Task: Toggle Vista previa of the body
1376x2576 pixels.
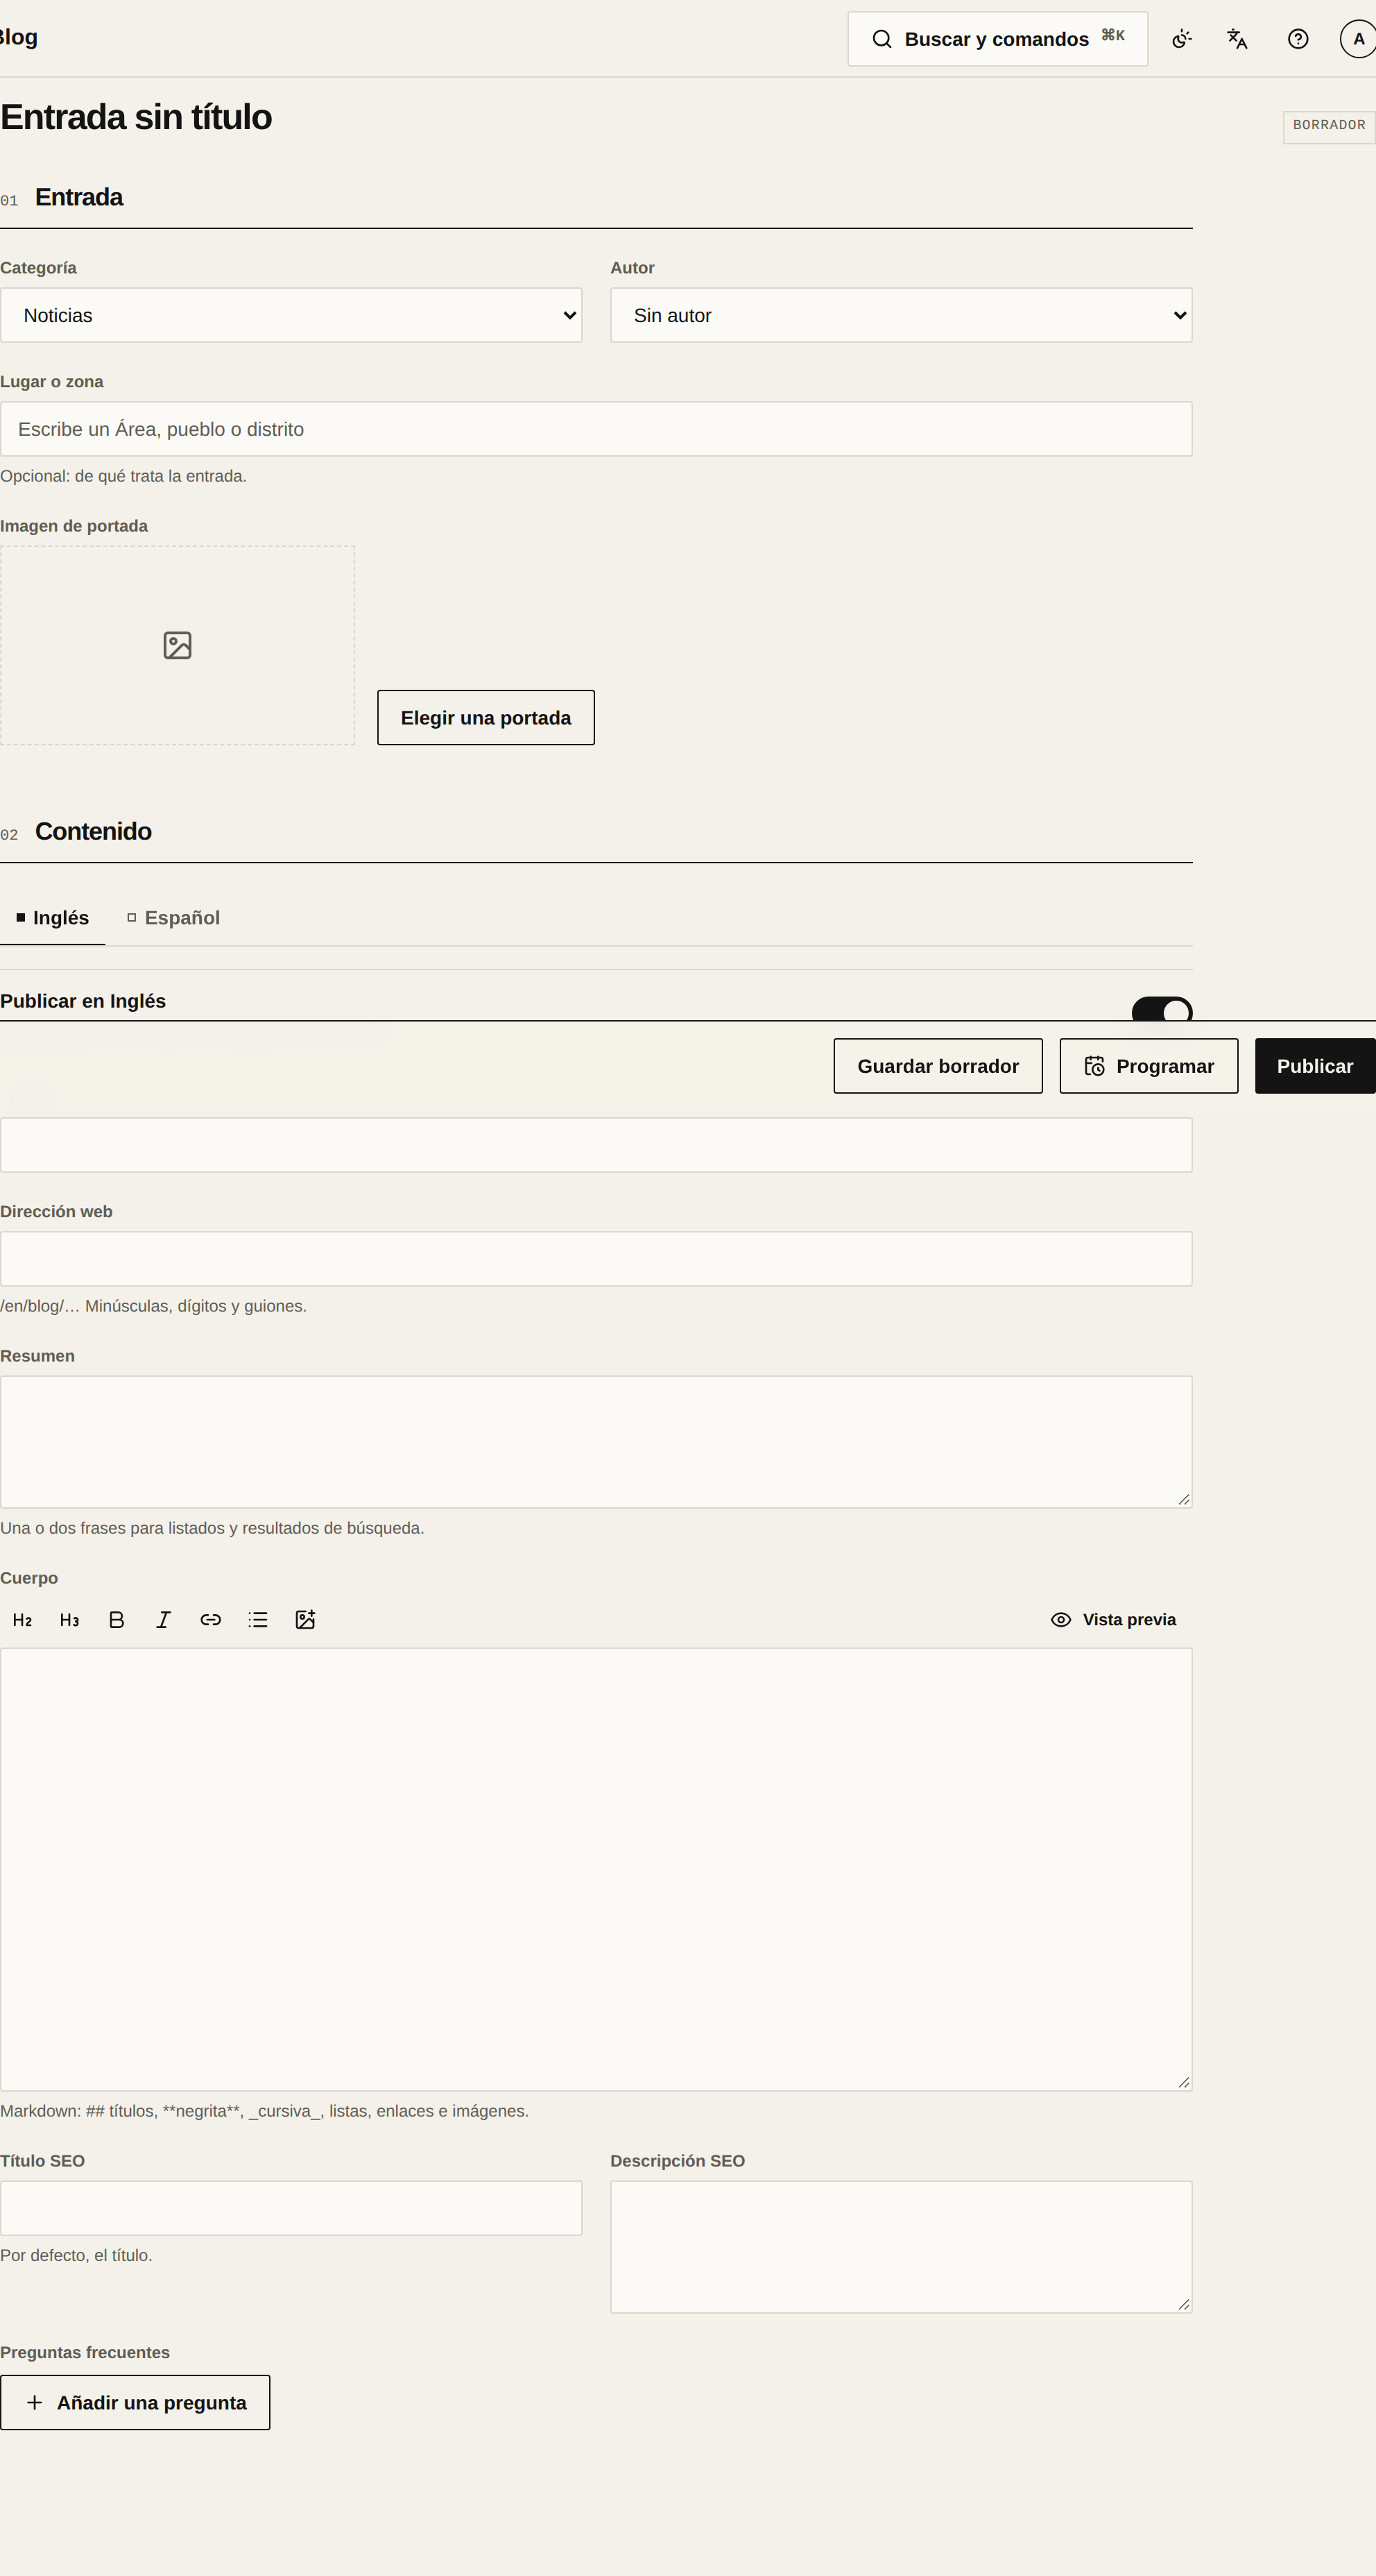Action: click(x=1113, y=1620)
